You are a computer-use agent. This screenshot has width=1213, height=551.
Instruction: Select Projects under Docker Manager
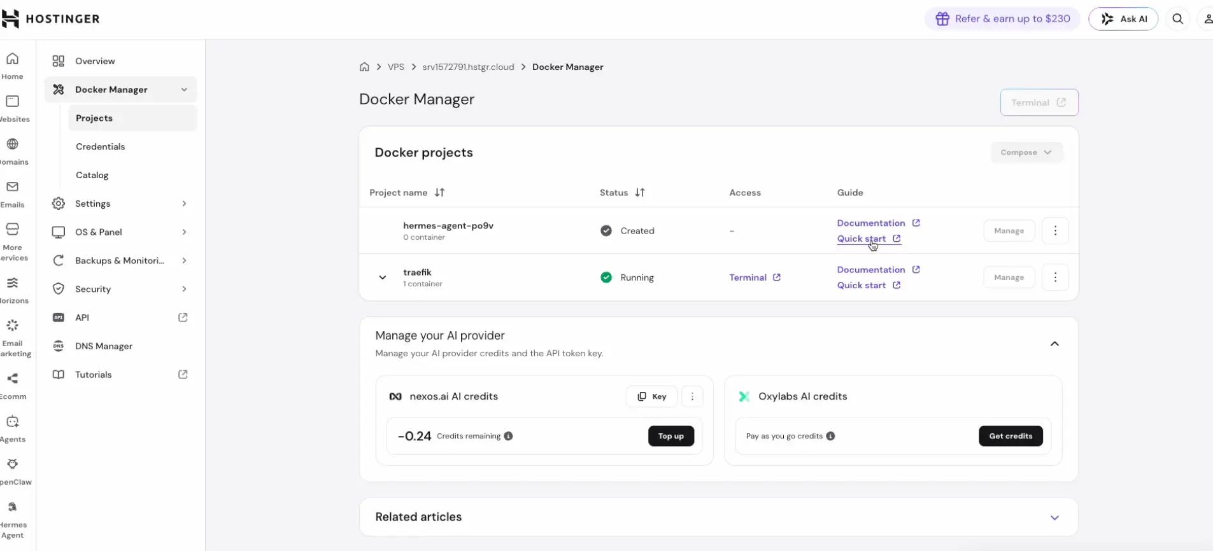click(x=132, y=118)
